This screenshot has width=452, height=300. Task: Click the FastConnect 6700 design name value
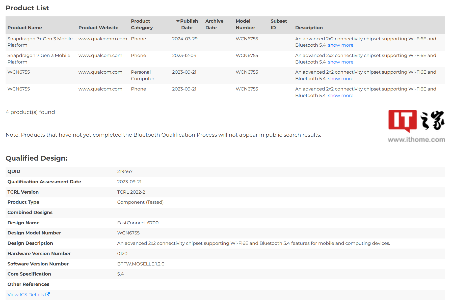click(138, 223)
